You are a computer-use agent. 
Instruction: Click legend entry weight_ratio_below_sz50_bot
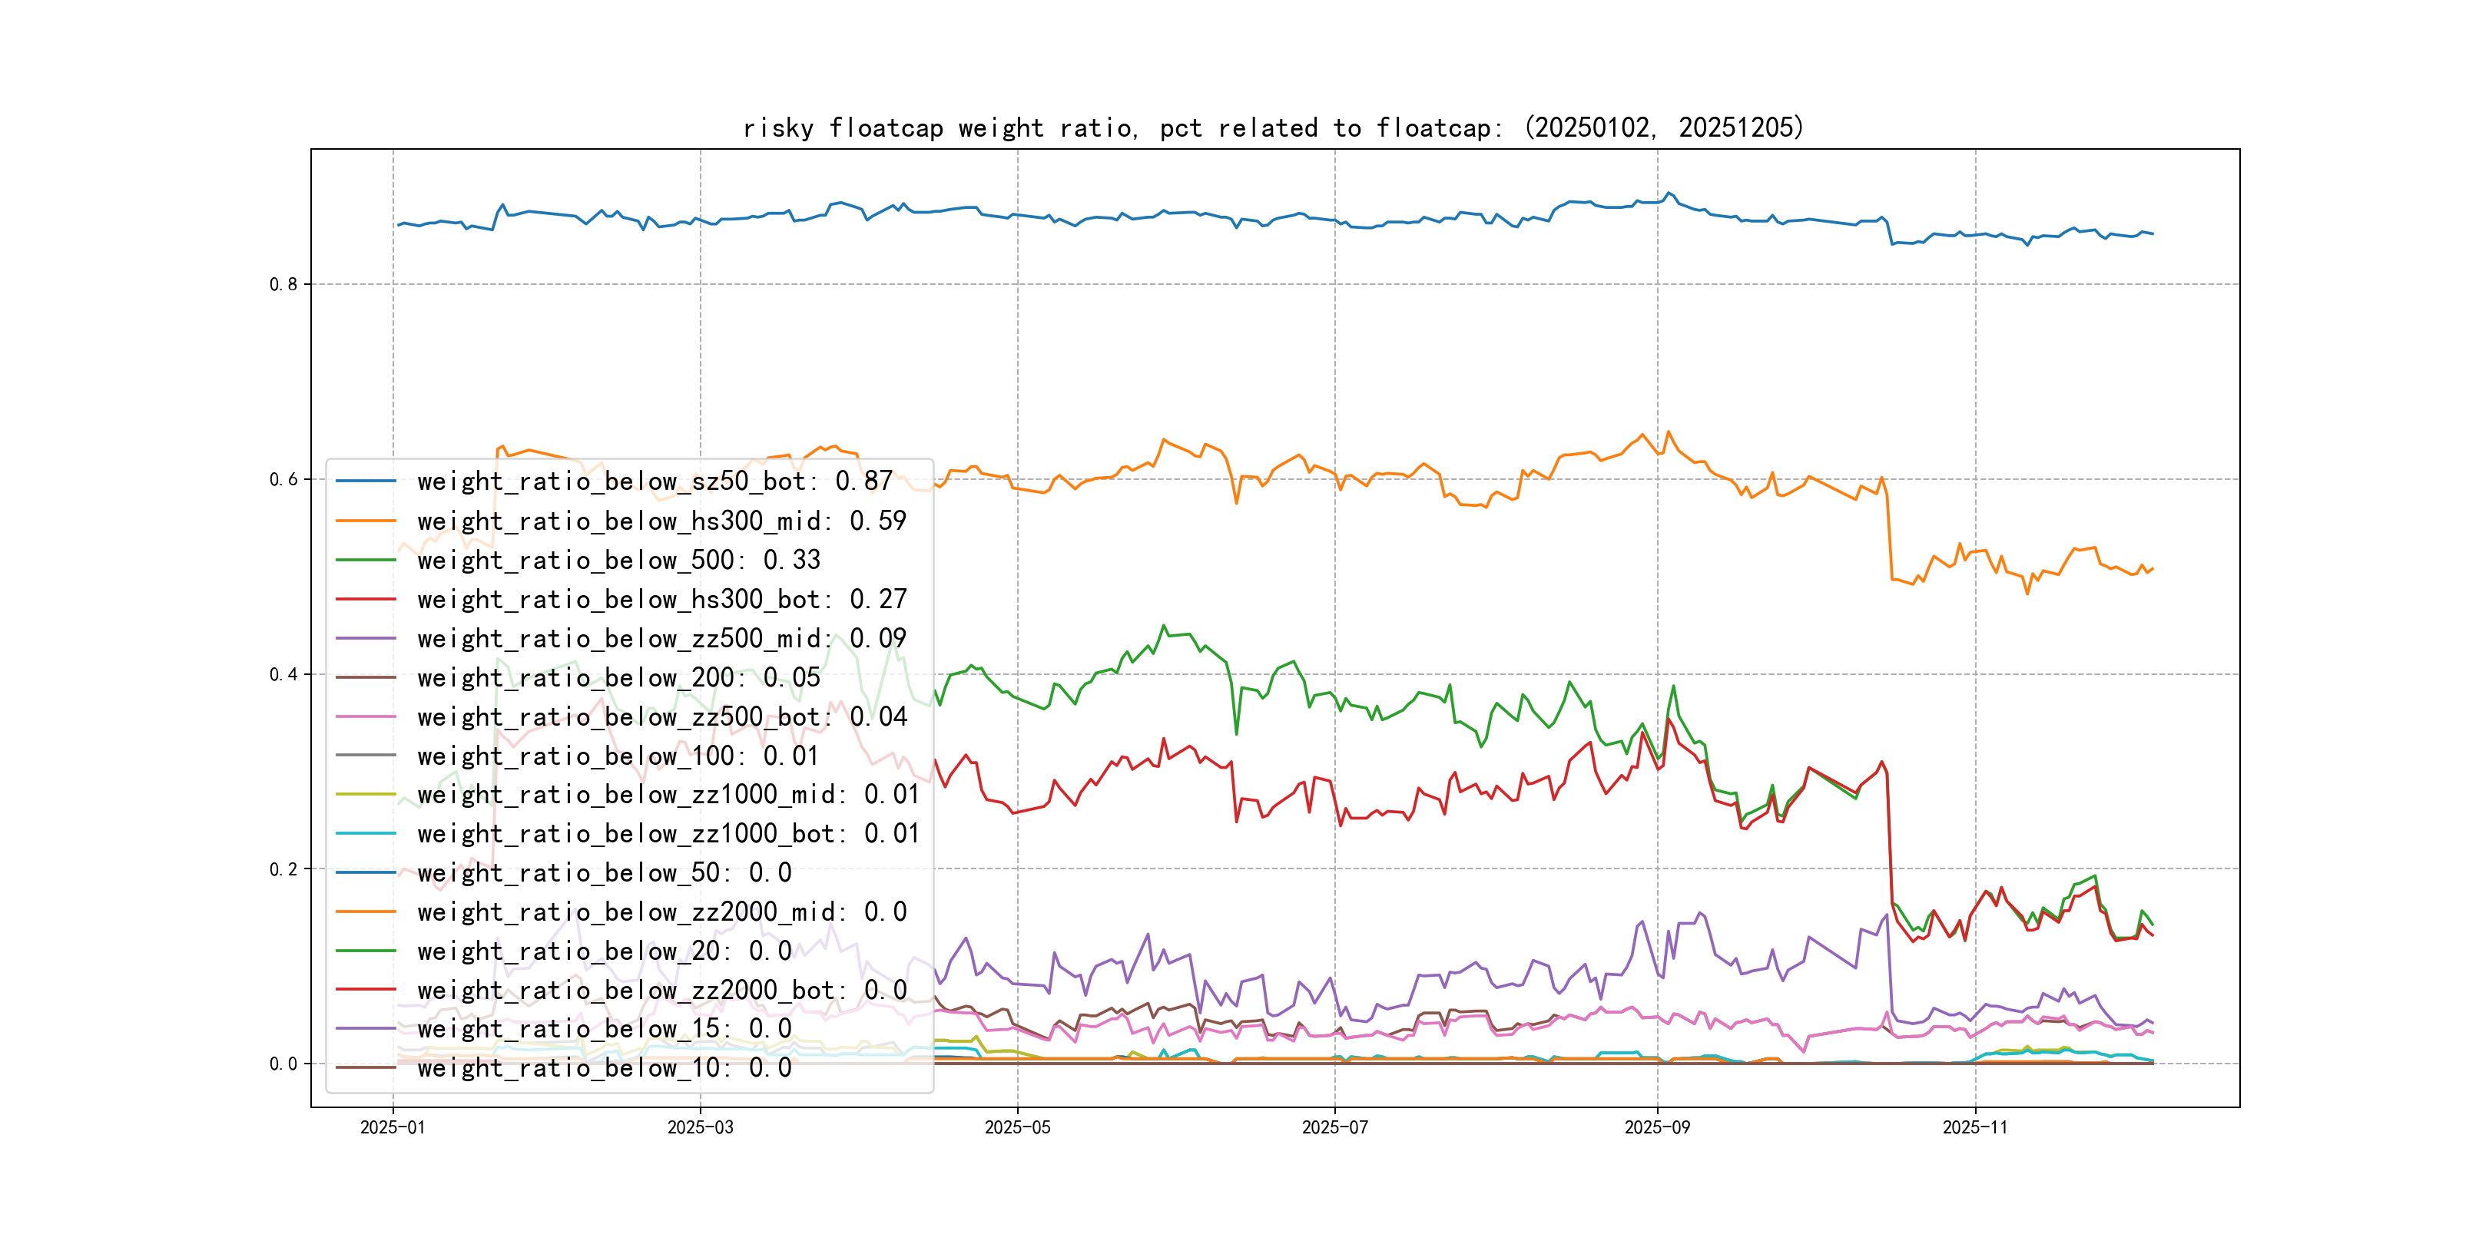[x=655, y=481]
